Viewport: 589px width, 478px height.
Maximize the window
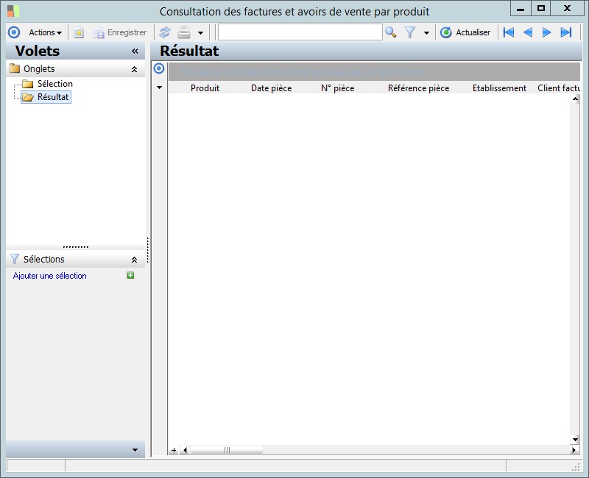click(541, 9)
